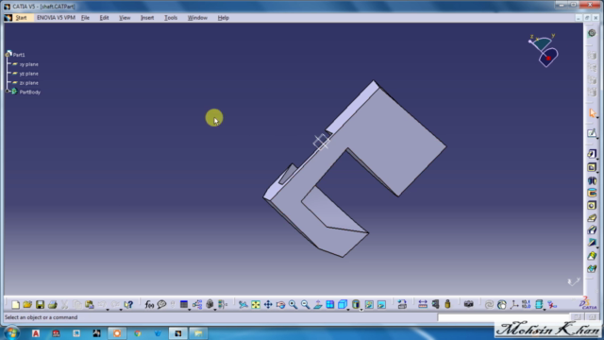The width and height of the screenshot is (604, 340).
Task: Open the File menu
Action: [x=85, y=18]
